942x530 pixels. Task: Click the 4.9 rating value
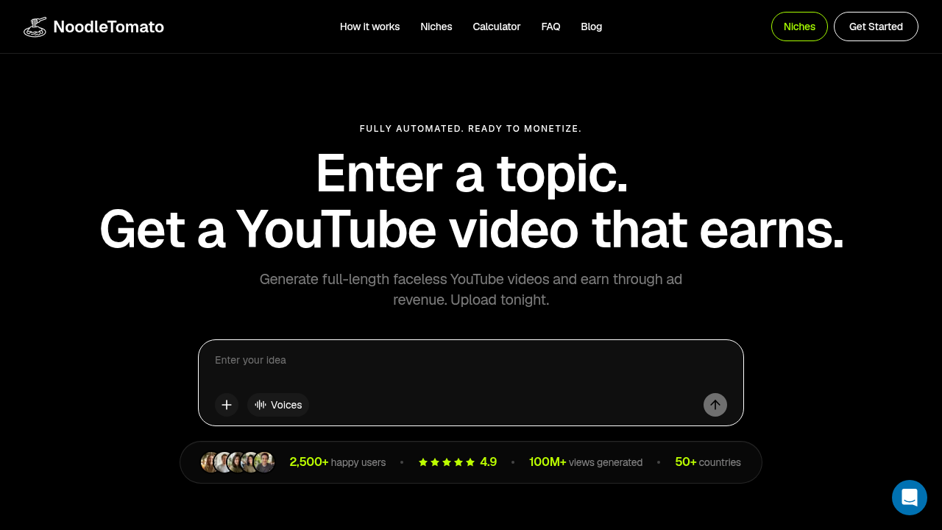click(x=489, y=462)
